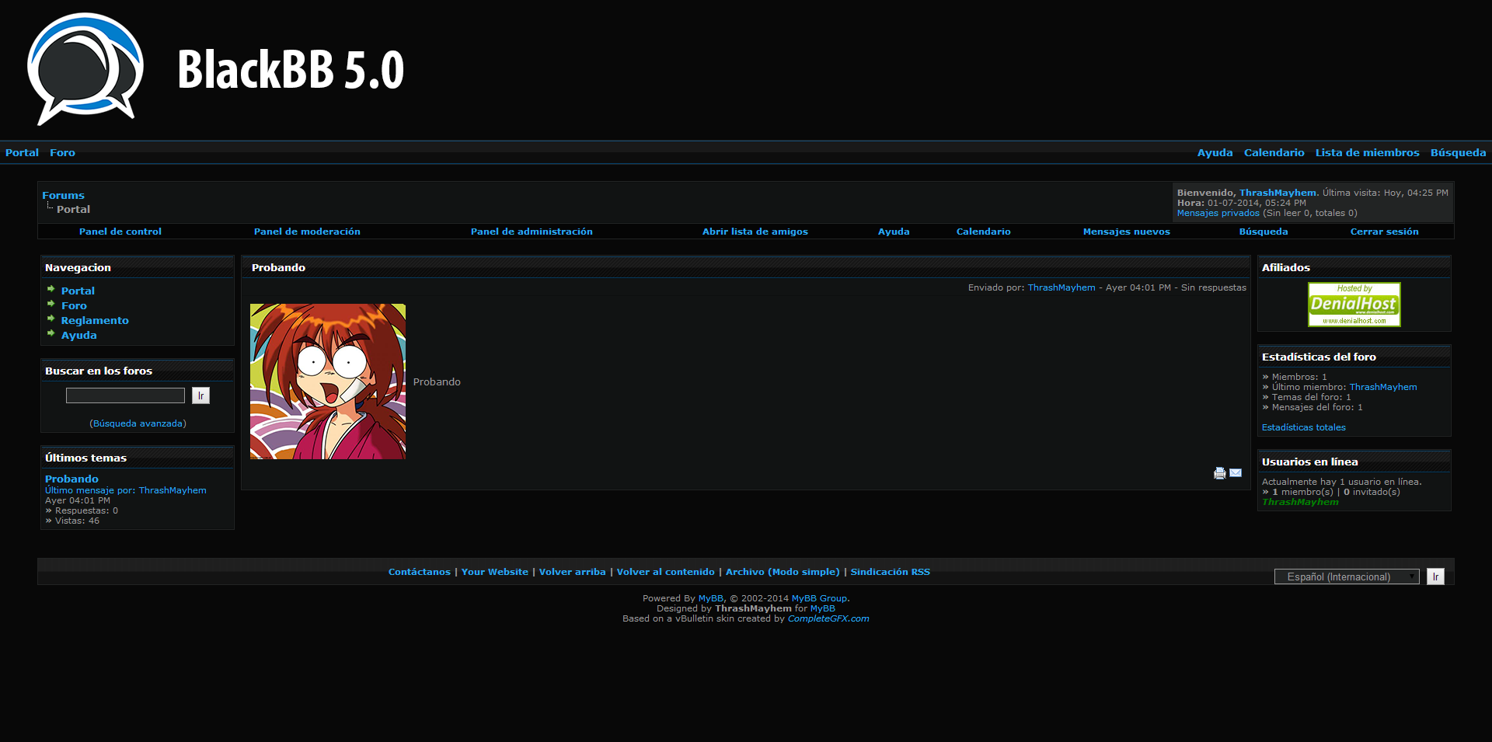This screenshot has width=1492, height=742.
Task: Click Sindicación RSS in the footer
Action: click(890, 572)
